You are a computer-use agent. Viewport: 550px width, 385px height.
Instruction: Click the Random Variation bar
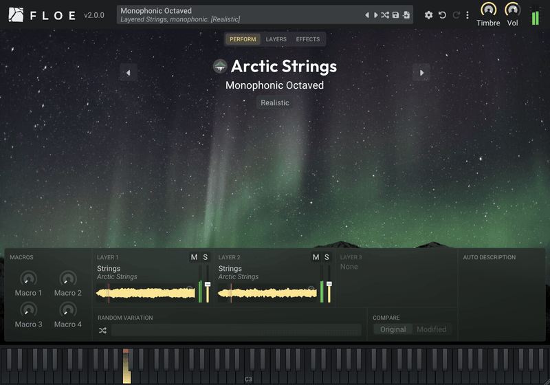[236, 330]
